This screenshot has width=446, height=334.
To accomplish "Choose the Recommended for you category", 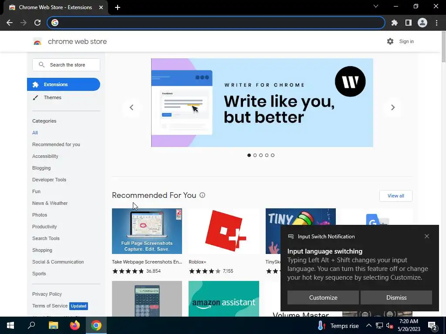I will [x=56, y=144].
